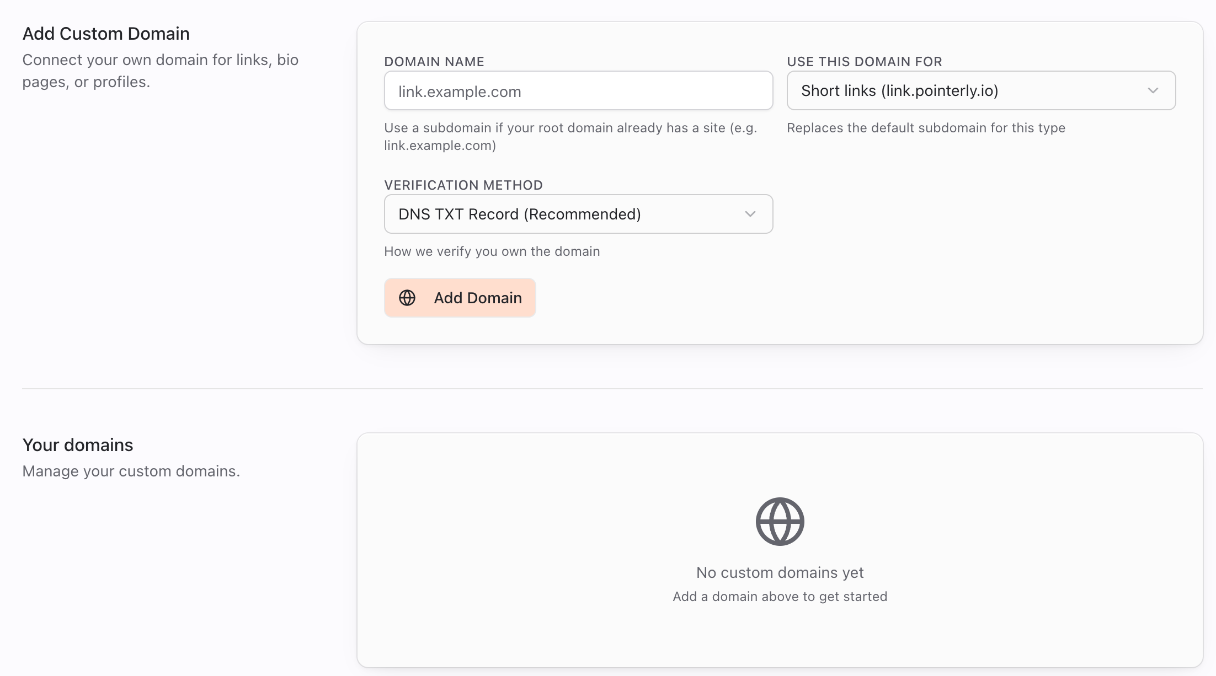Click the Domain Name input field
Viewport: 1216px width, 676px height.
click(x=578, y=90)
